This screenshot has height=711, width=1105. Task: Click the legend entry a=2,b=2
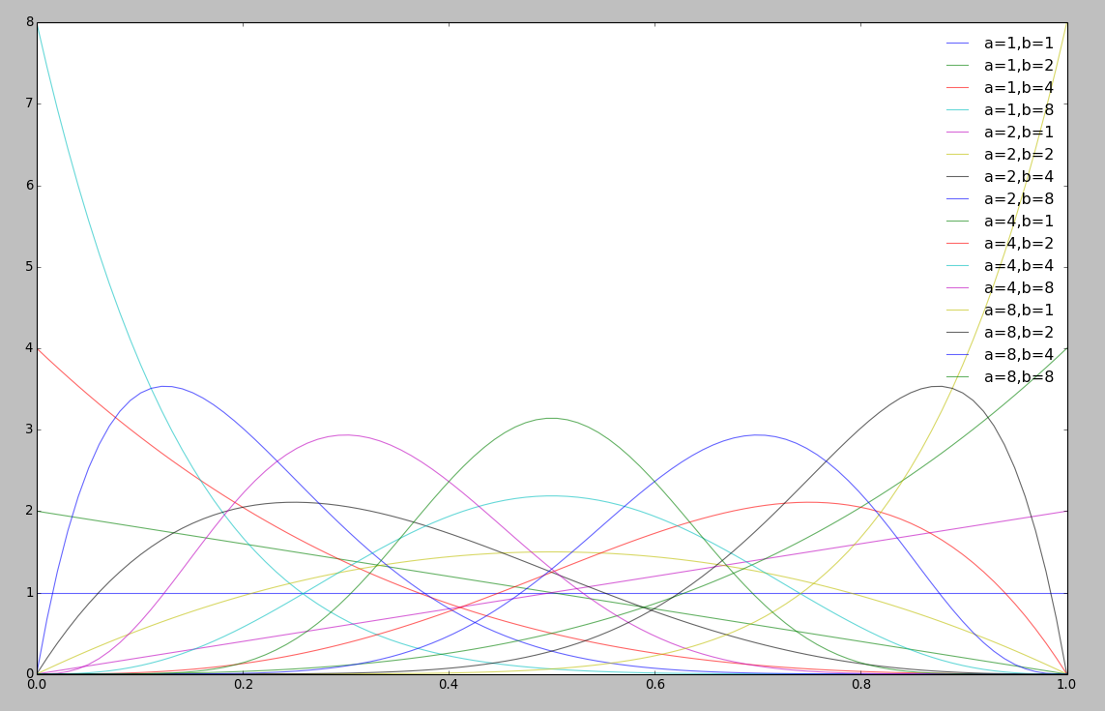[1000, 155]
